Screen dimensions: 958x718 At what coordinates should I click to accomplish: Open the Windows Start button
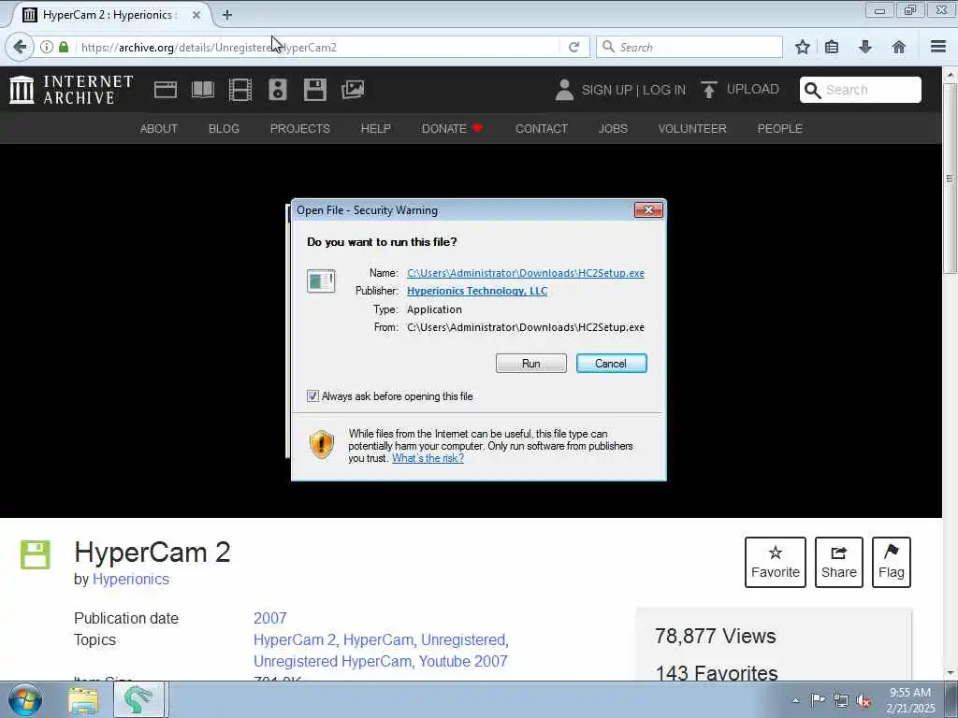[25, 699]
